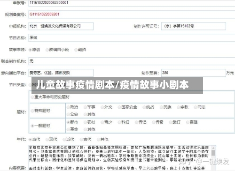Select 重大革命和历史题材 radio button
Viewport: 235px width, 171px height.
tap(32, 97)
